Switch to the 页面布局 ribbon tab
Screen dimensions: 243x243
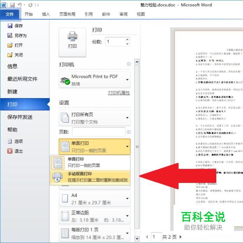point(67,14)
